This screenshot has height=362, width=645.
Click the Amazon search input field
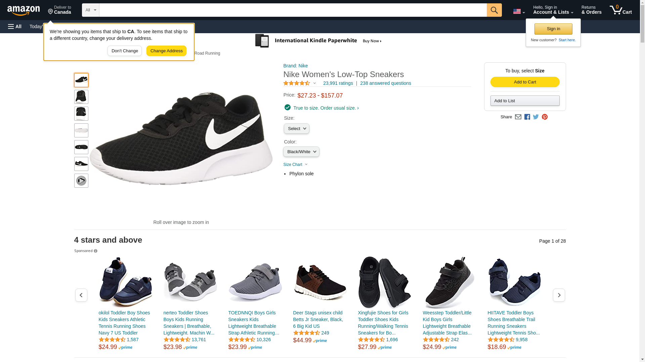coord(293,10)
